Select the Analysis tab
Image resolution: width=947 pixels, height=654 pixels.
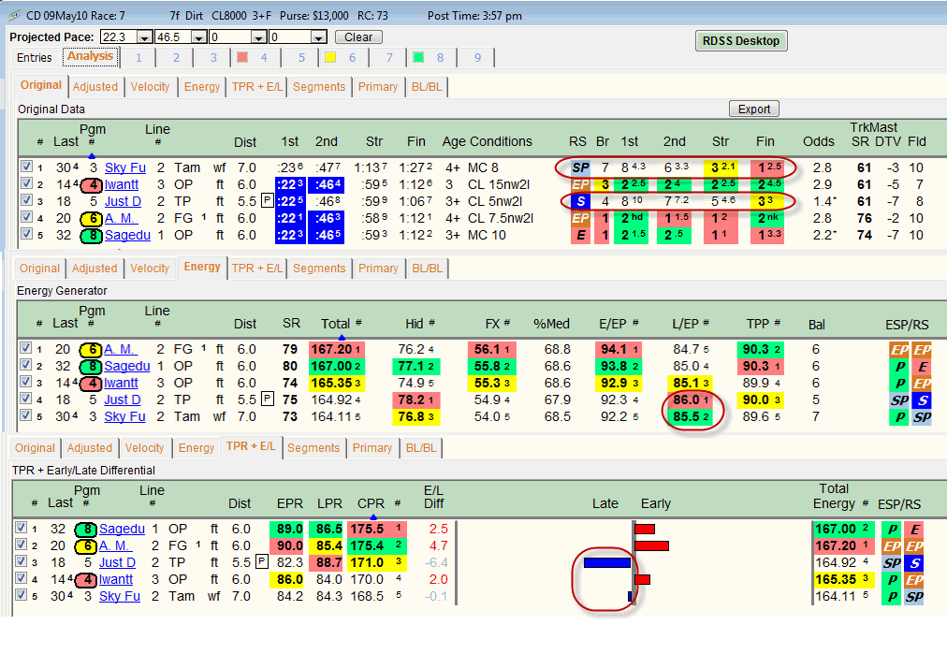coord(90,57)
